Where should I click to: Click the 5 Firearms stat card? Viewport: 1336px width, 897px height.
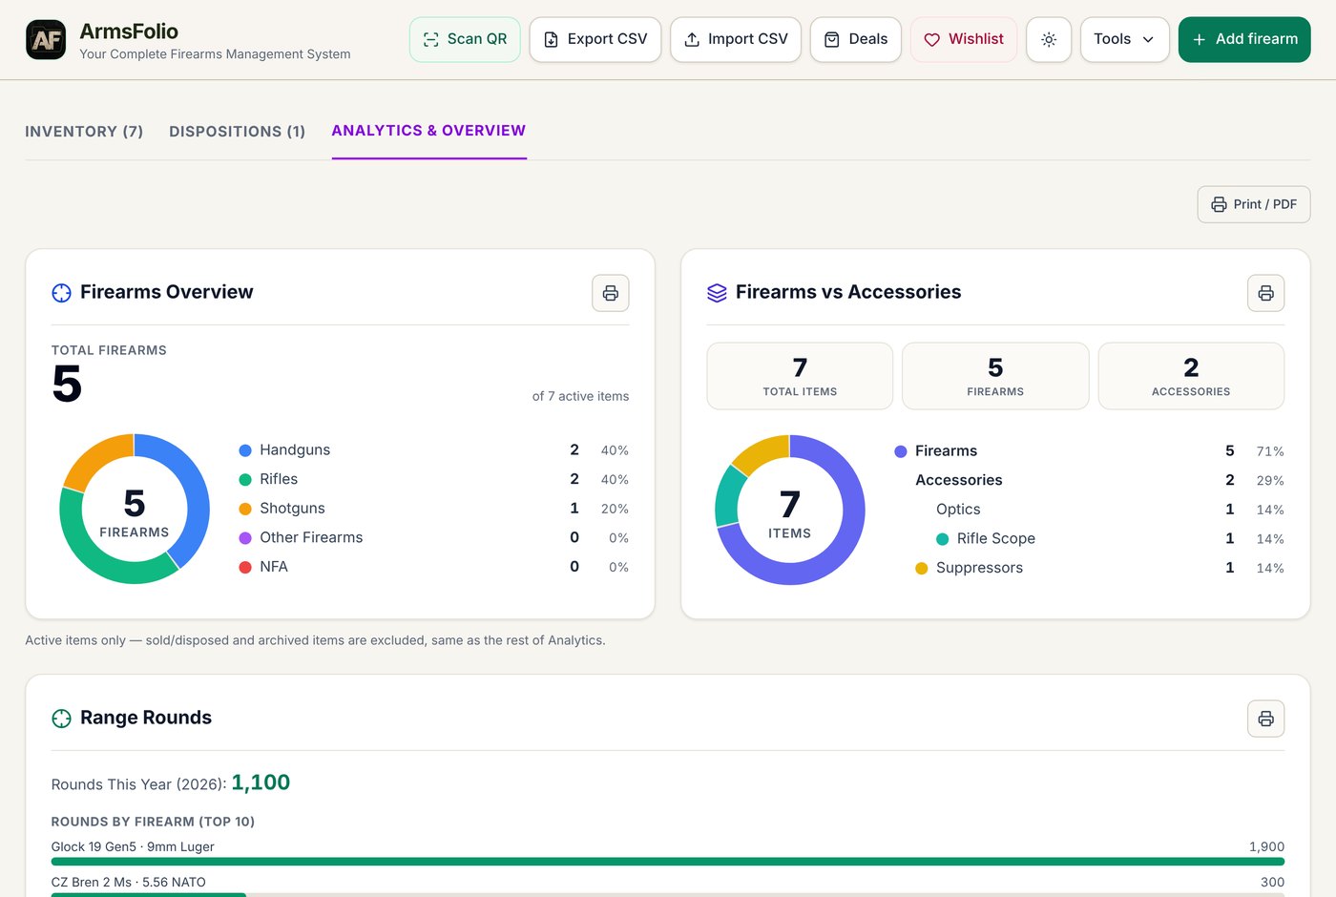click(995, 376)
